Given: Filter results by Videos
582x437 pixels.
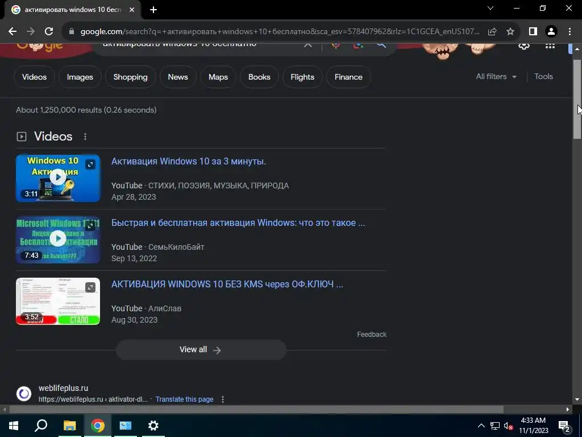Looking at the screenshot, I should pos(34,77).
